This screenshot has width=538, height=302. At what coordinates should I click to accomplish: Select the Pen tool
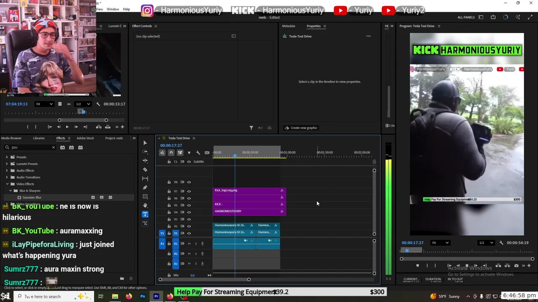[145, 187]
